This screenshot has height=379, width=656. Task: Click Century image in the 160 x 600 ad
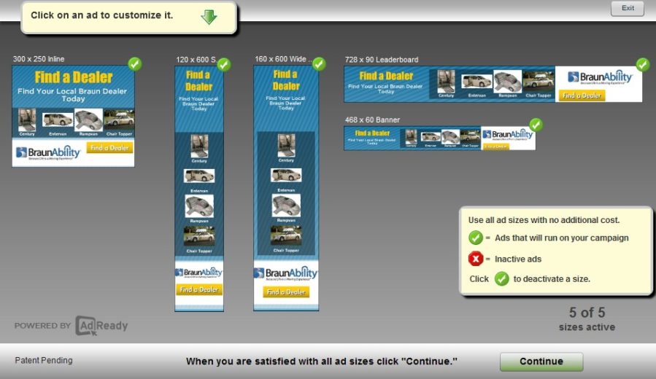(286, 145)
